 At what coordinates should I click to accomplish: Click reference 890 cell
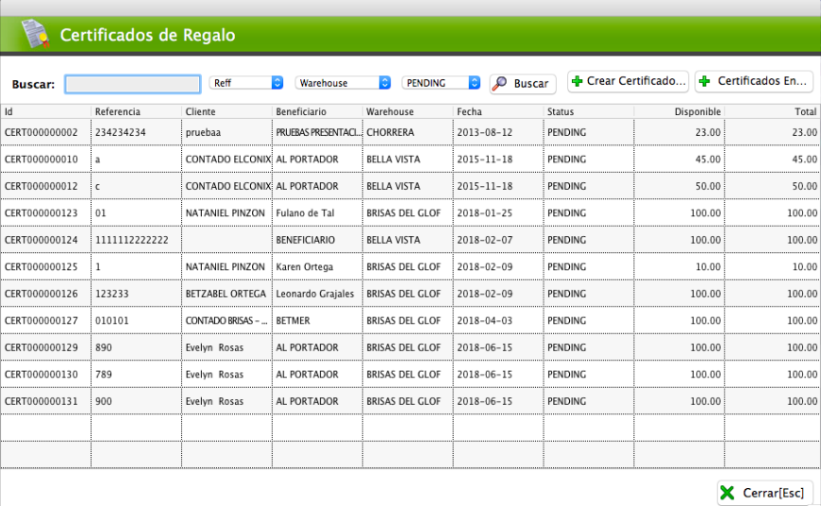point(136,347)
